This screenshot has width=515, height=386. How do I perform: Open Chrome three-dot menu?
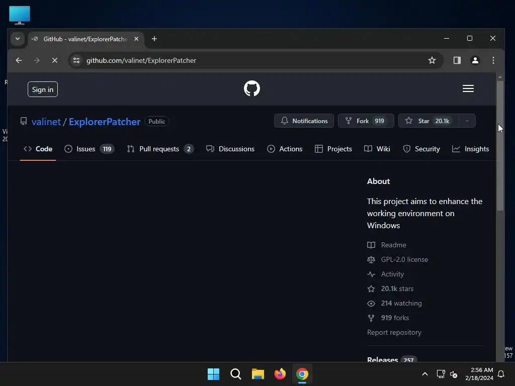[493, 60]
